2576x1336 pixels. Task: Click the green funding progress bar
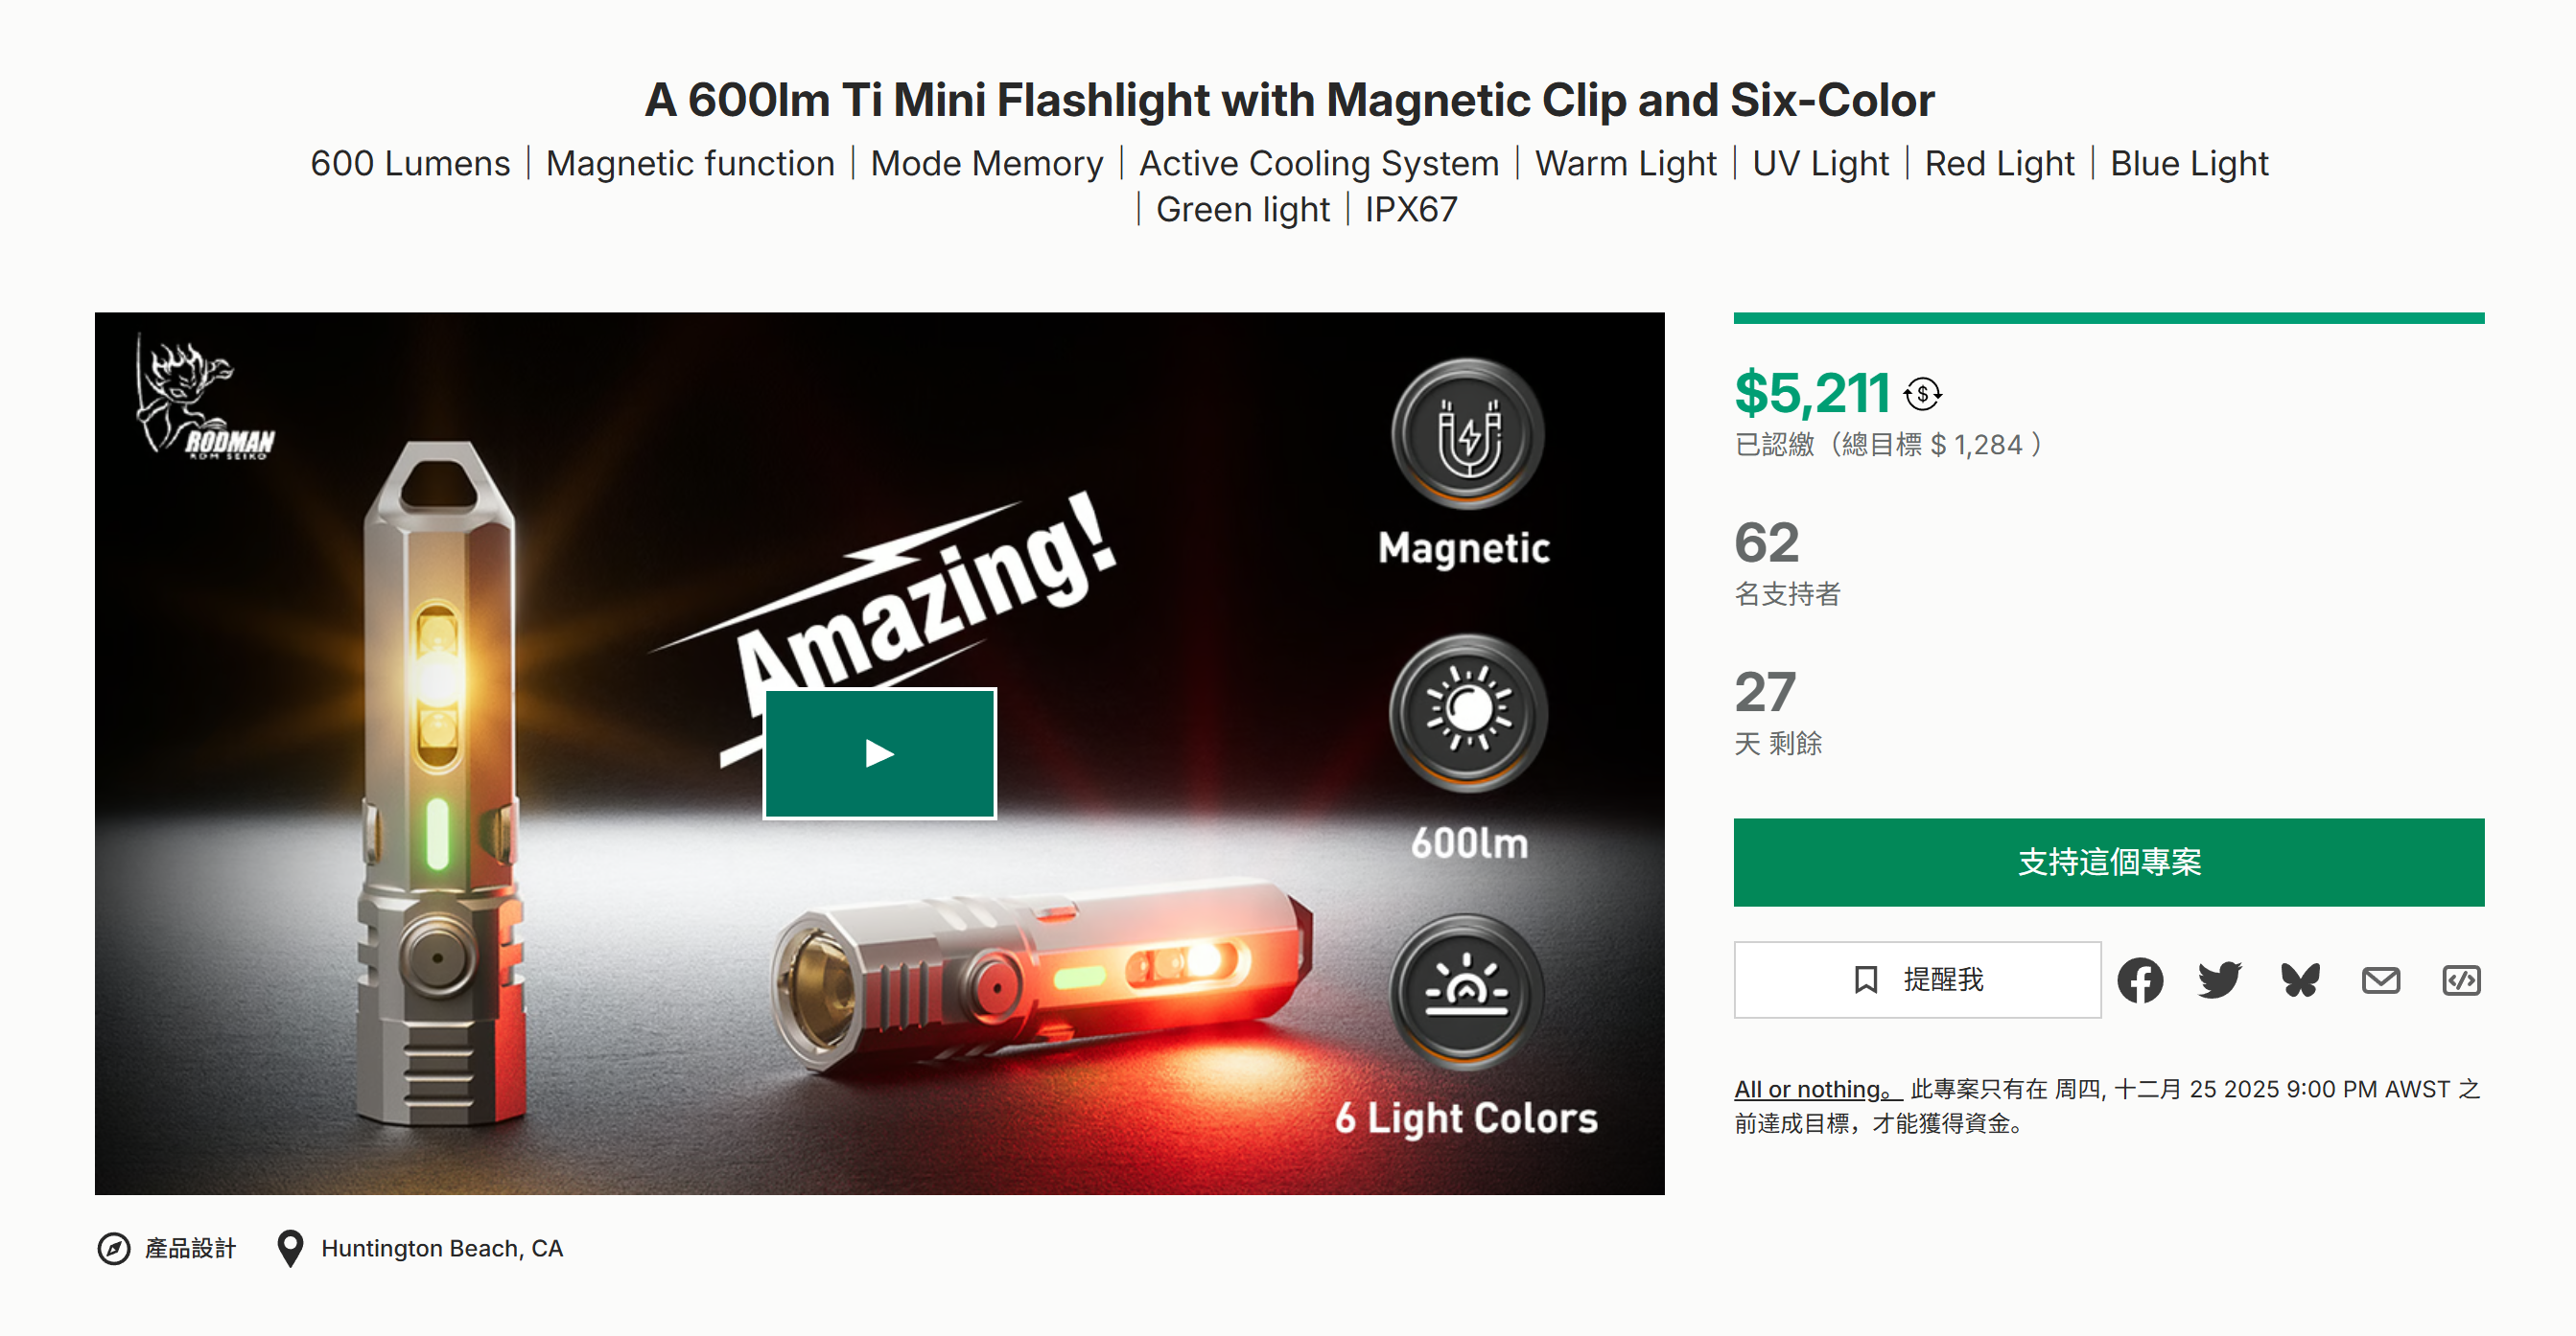click(2109, 318)
